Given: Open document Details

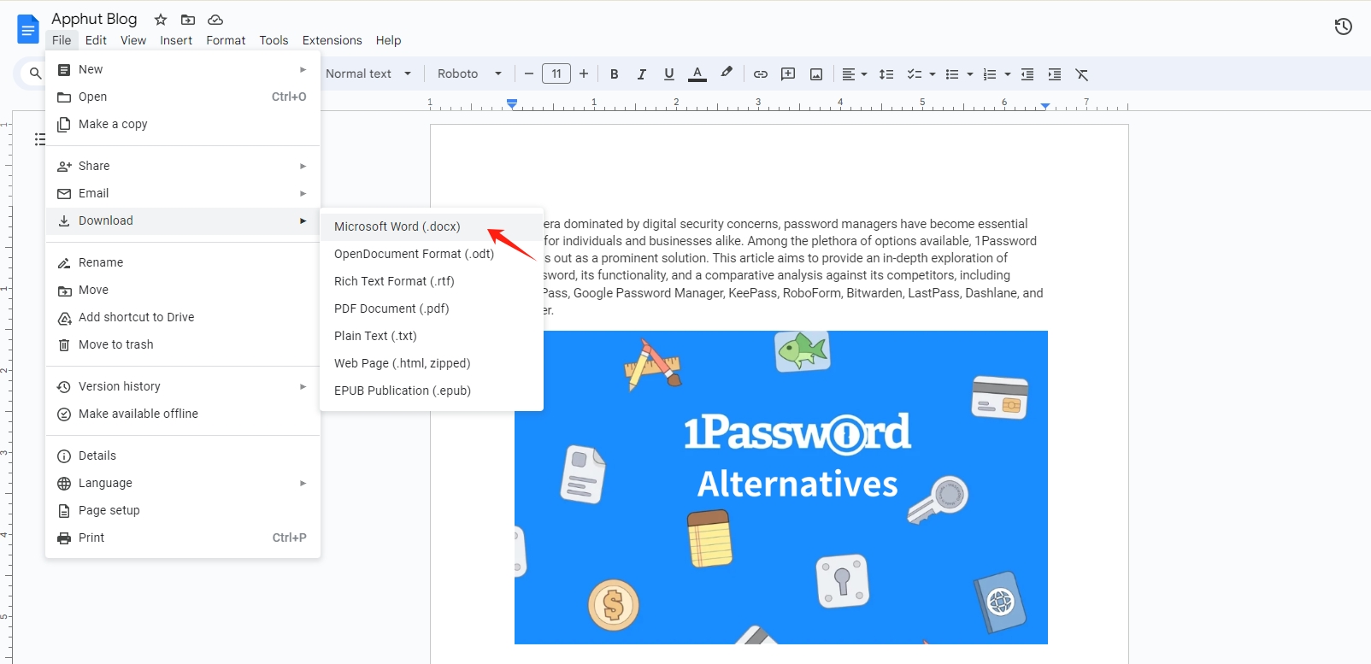Looking at the screenshot, I should (x=183, y=455).
